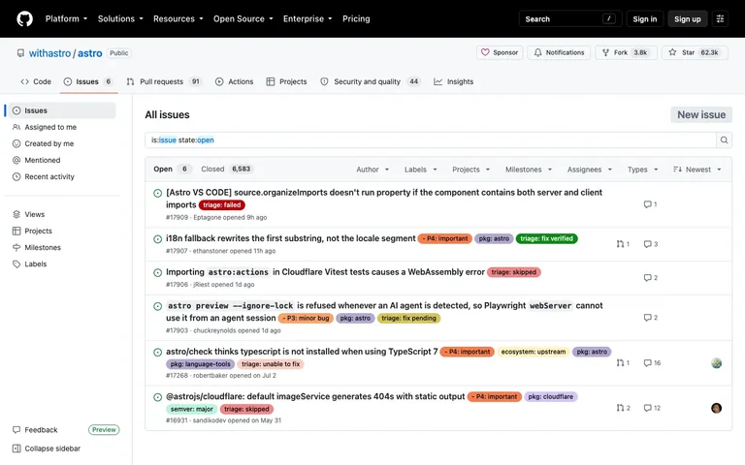Show Open issues list
Screen dimensions: 745x465
coord(172,169)
